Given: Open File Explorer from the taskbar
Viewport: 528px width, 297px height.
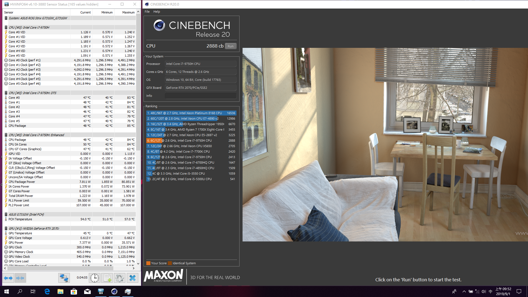Looking at the screenshot, I should (61, 291).
